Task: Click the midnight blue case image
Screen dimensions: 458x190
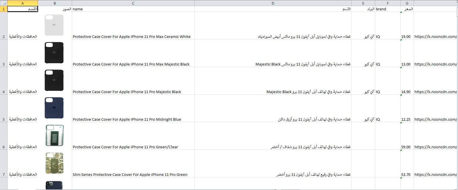Action: 54,108
